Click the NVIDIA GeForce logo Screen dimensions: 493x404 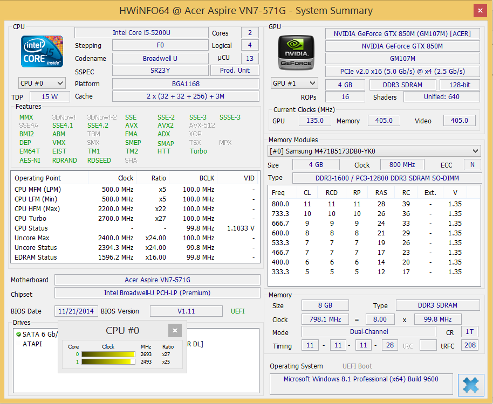click(x=296, y=52)
